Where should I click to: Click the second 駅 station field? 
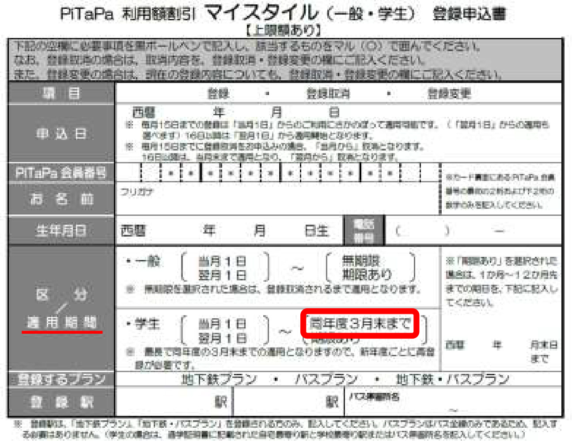(288, 402)
